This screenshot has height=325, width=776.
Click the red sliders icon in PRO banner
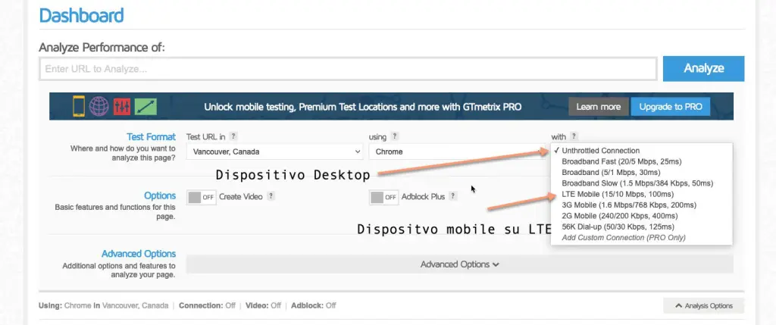[x=122, y=106]
